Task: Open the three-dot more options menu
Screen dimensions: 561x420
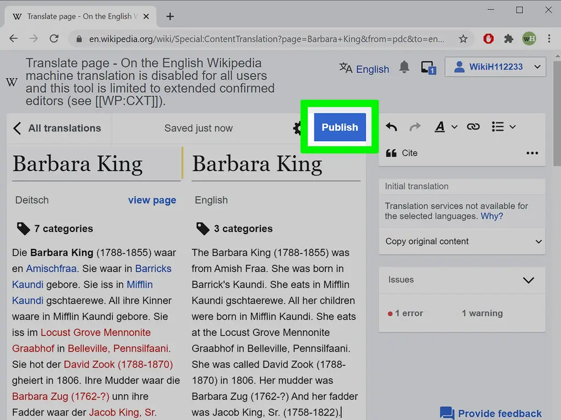Action: click(532, 153)
